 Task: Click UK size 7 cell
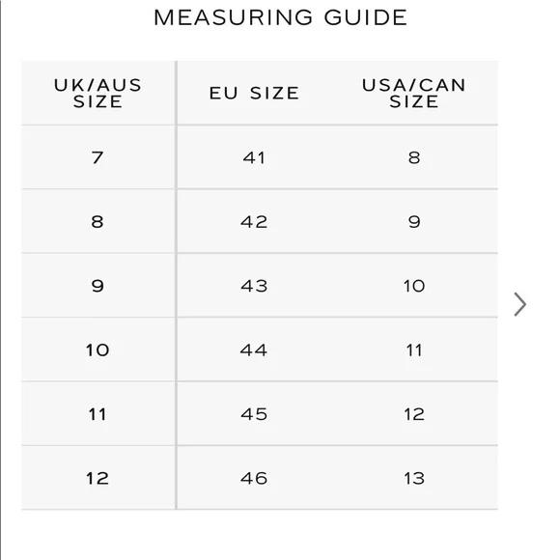pyautogui.click(x=98, y=157)
